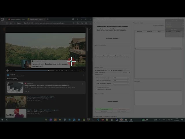Toggle the fast settings switch
185x139 pixels.
coord(127,70)
